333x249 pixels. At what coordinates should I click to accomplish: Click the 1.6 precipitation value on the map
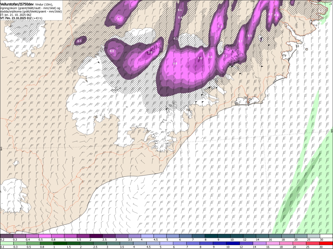point(200,58)
